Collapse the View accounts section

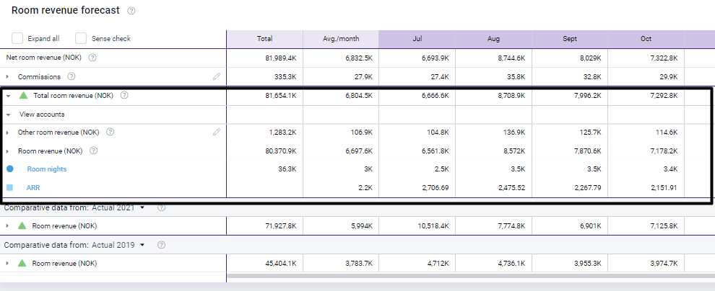coord(7,114)
